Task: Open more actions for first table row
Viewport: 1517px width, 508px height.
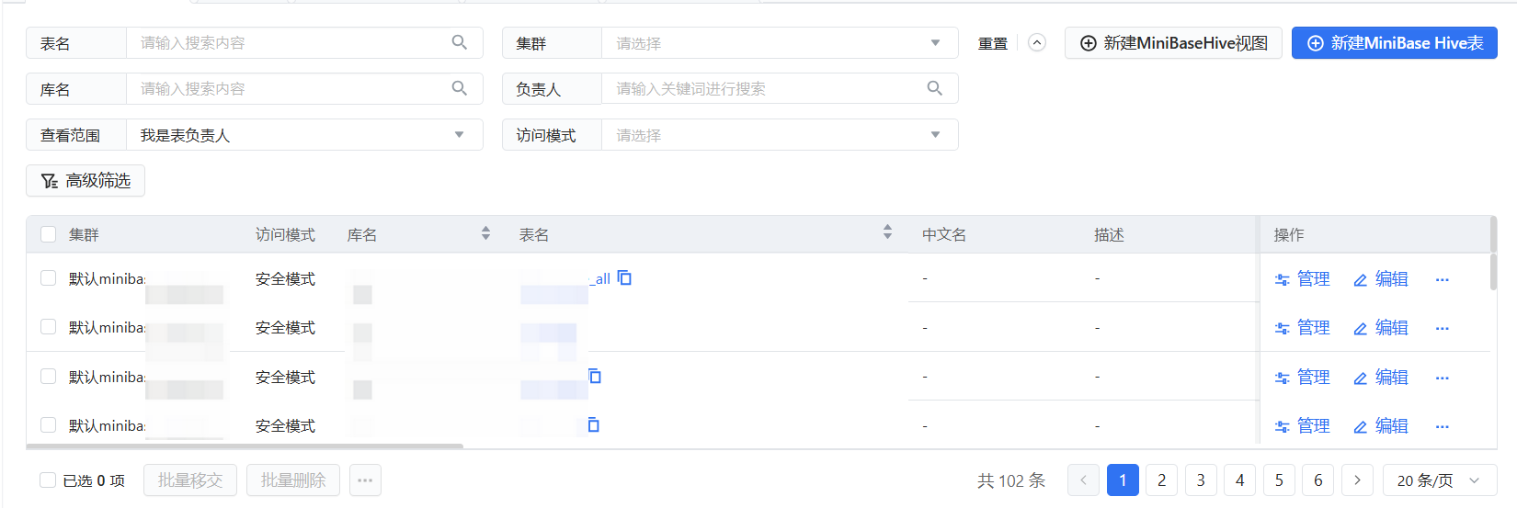Action: (x=1442, y=279)
